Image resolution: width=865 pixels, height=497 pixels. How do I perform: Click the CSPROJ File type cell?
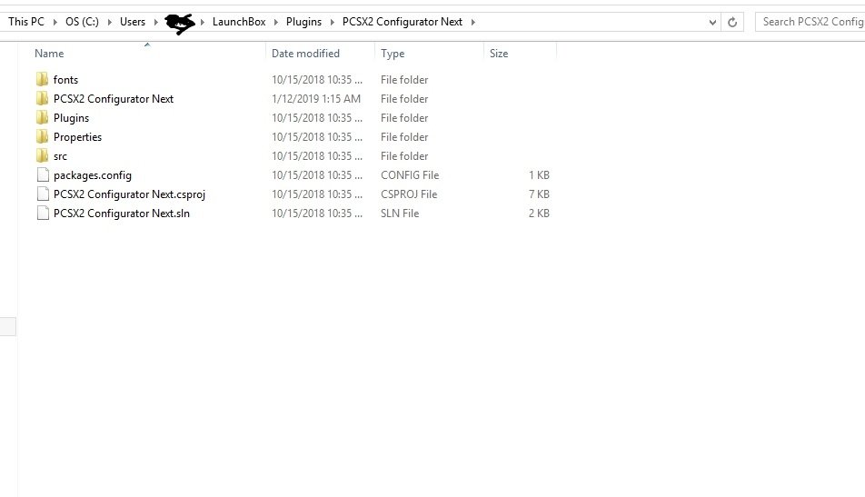[409, 194]
